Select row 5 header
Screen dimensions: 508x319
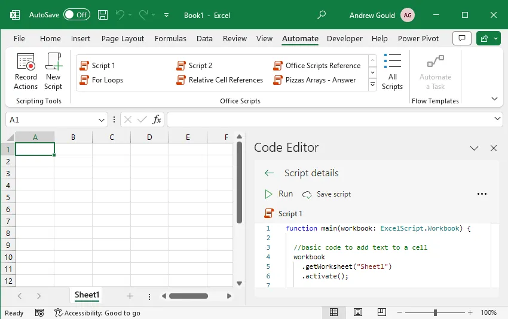point(8,197)
